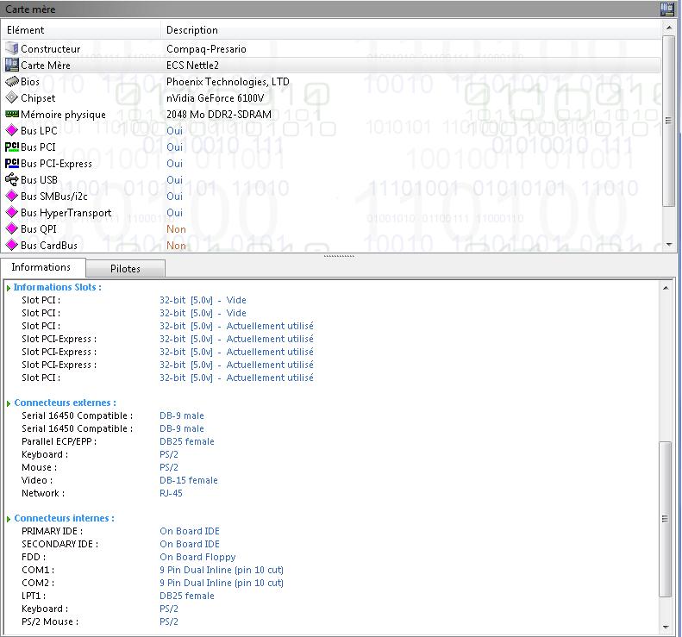Screen dimensions: 682x637
Task: Click the PRIMARY IDE label
Action: [x=53, y=531]
